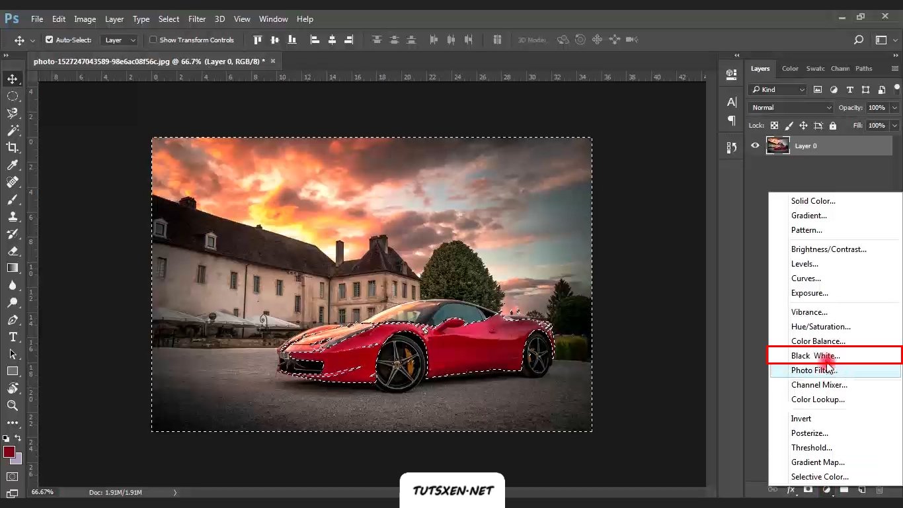Toggle the Auto-Select checkbox
Viewport: 903px width, 508px height.
pos(49,40)
